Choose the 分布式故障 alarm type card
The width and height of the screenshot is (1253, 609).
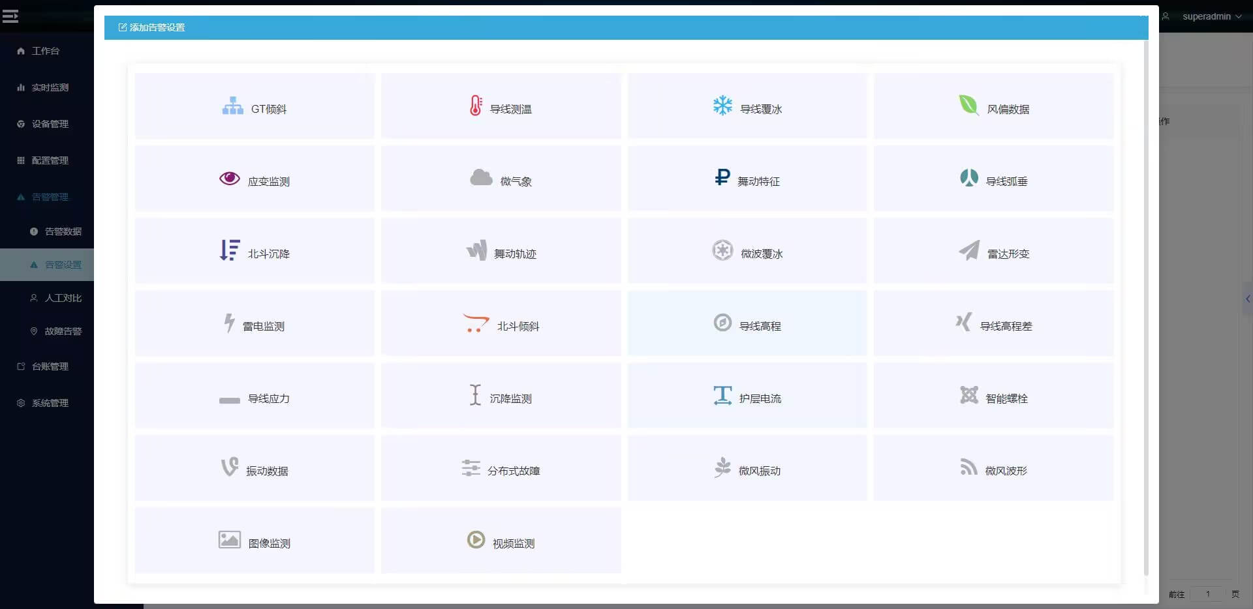pyautogui.click(x=501, y=468)
